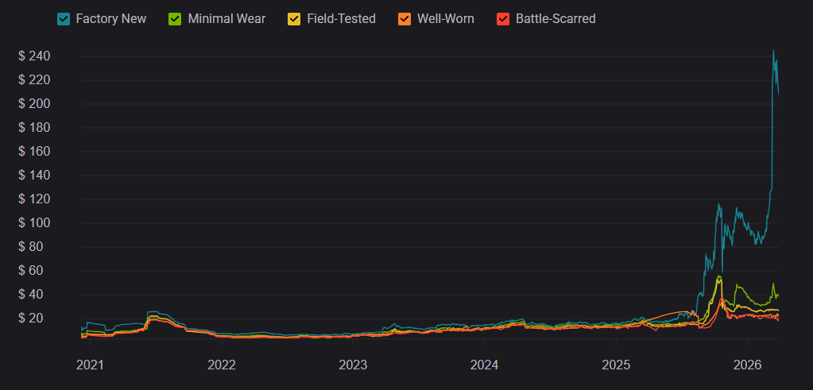Click the Factory New legend label
The height and width of the screenshot is (390, 813).
point(110,18)
